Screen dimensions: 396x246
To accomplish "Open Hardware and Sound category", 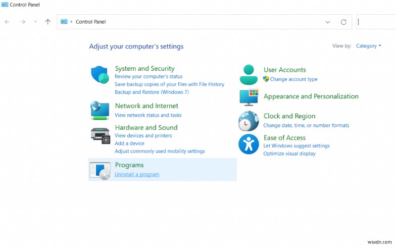I will pos(146,128).
